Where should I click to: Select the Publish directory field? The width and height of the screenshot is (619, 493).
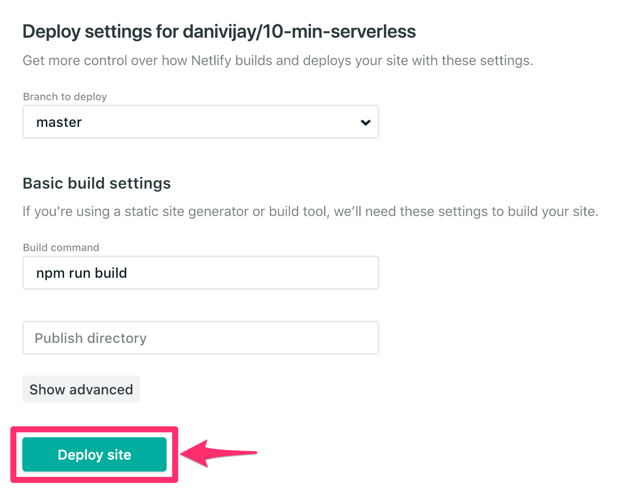[x=200, y=338]
